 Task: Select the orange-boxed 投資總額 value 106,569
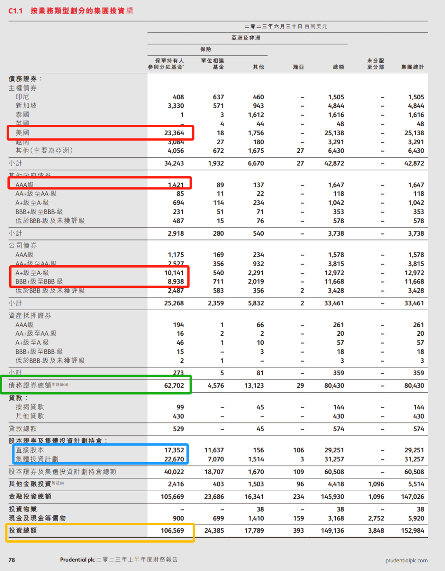click(x=172, y=531)
